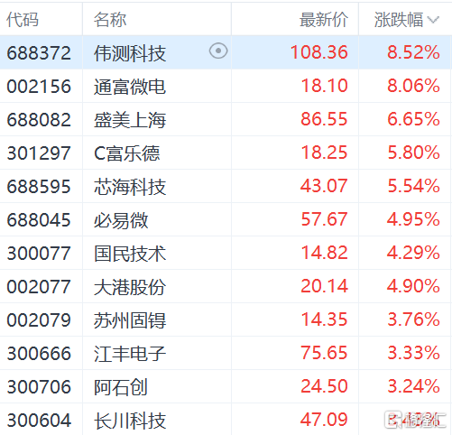Click the watermark logo at bottom right
The width and height of the screenshot is (452, 435).
pos(415,419)
